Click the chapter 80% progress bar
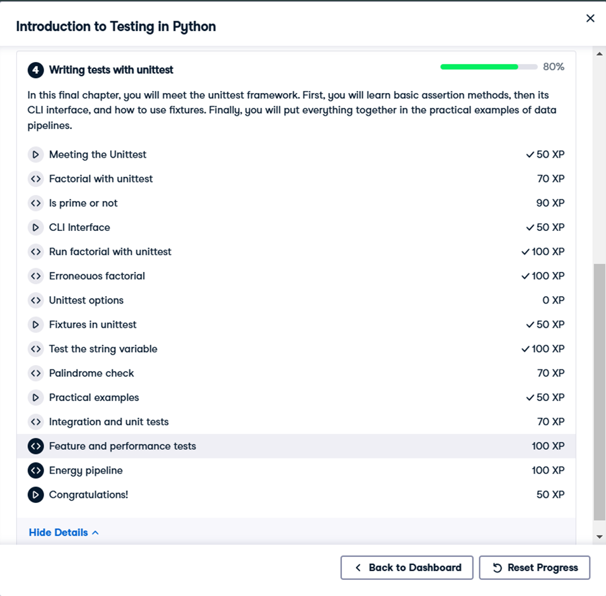 tap(489, 67)
